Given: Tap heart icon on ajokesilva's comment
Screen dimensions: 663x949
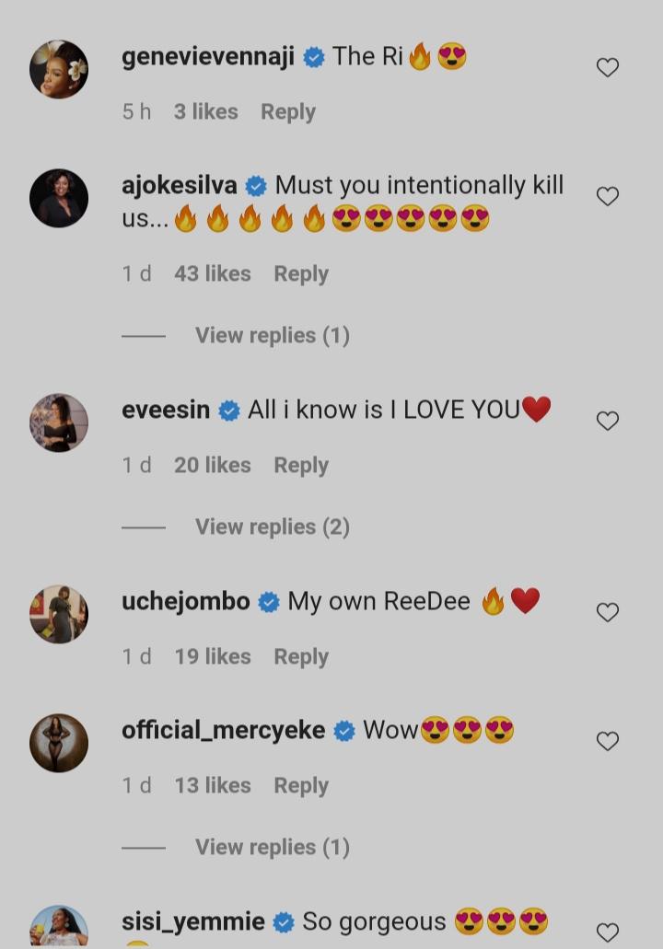Looking at the screenshot, I should [x=608, y=196].
